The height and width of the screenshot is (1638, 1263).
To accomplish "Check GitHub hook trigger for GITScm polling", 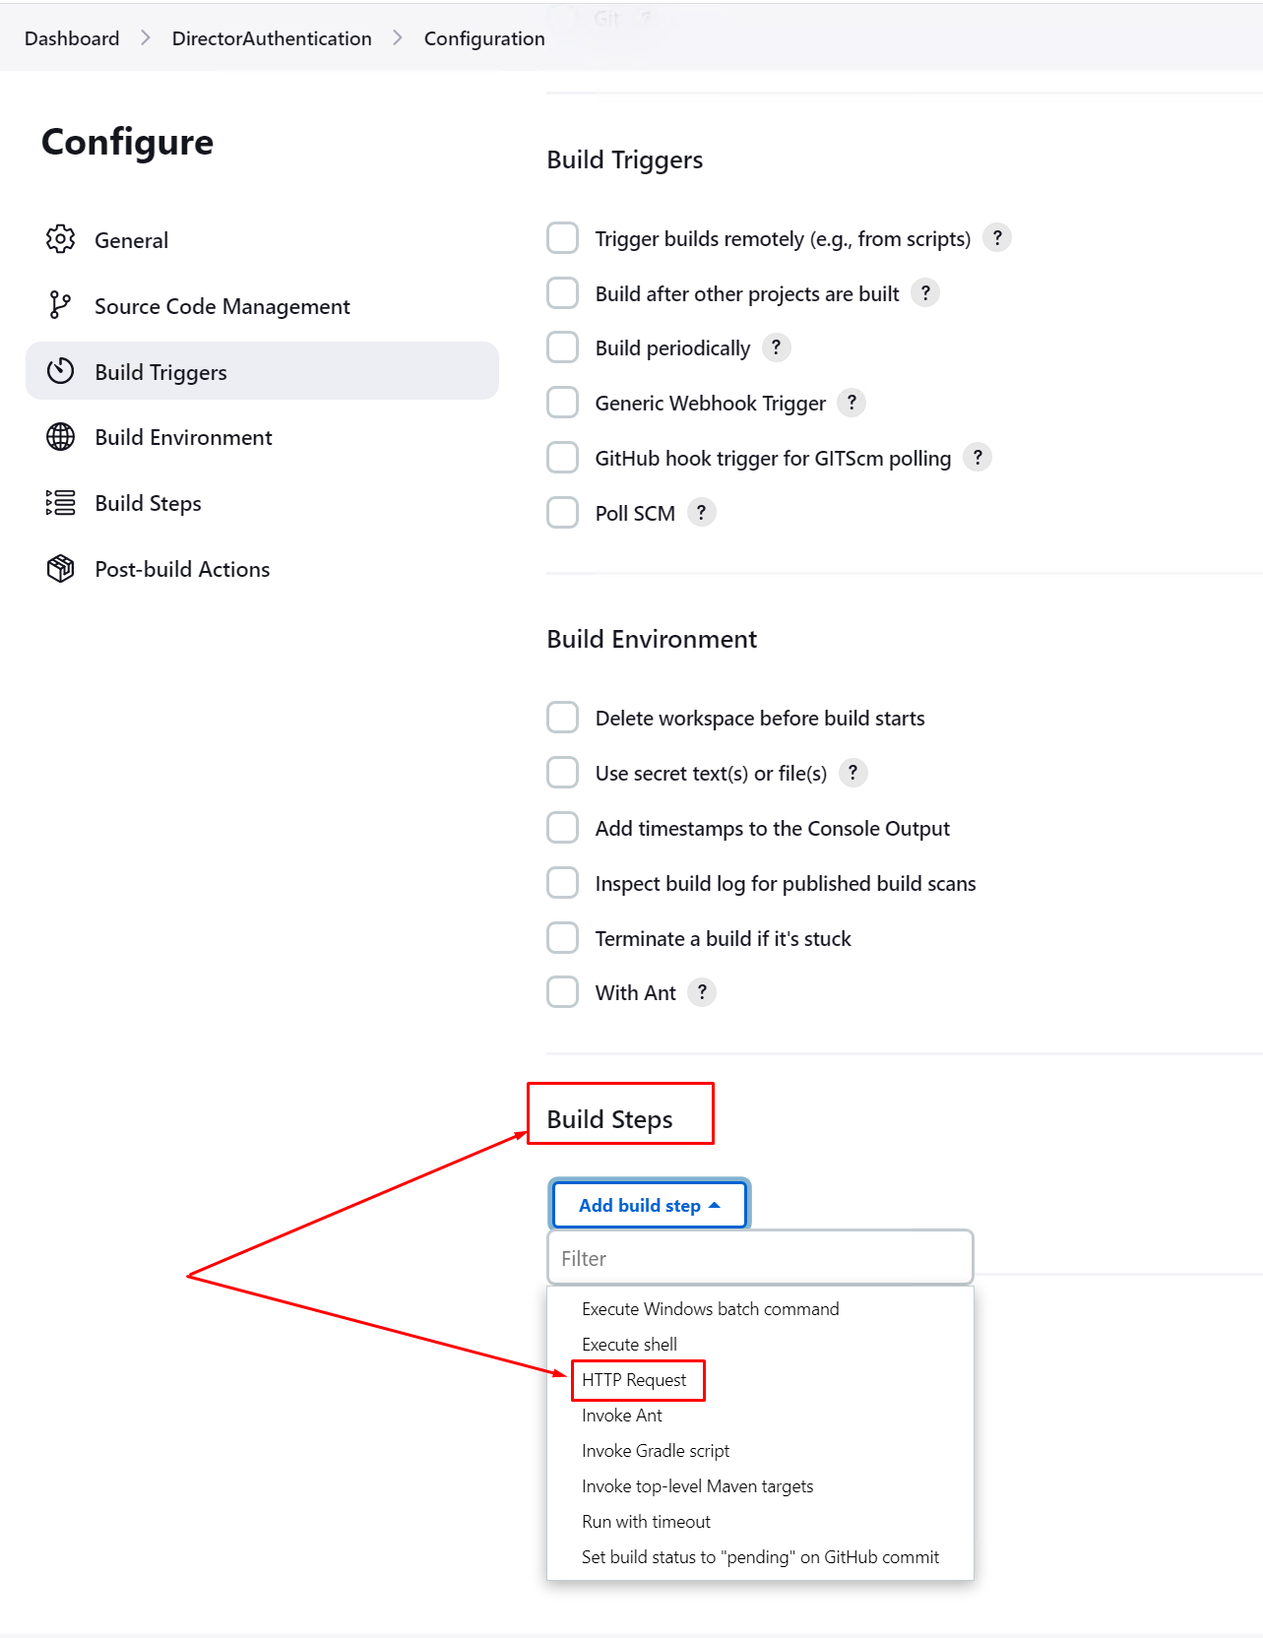I will [562, 457].
